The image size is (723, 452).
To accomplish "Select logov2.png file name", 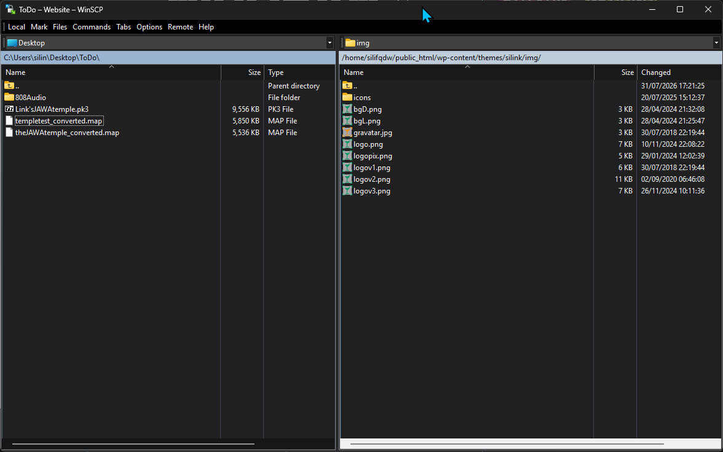I will tap(371, 179).
